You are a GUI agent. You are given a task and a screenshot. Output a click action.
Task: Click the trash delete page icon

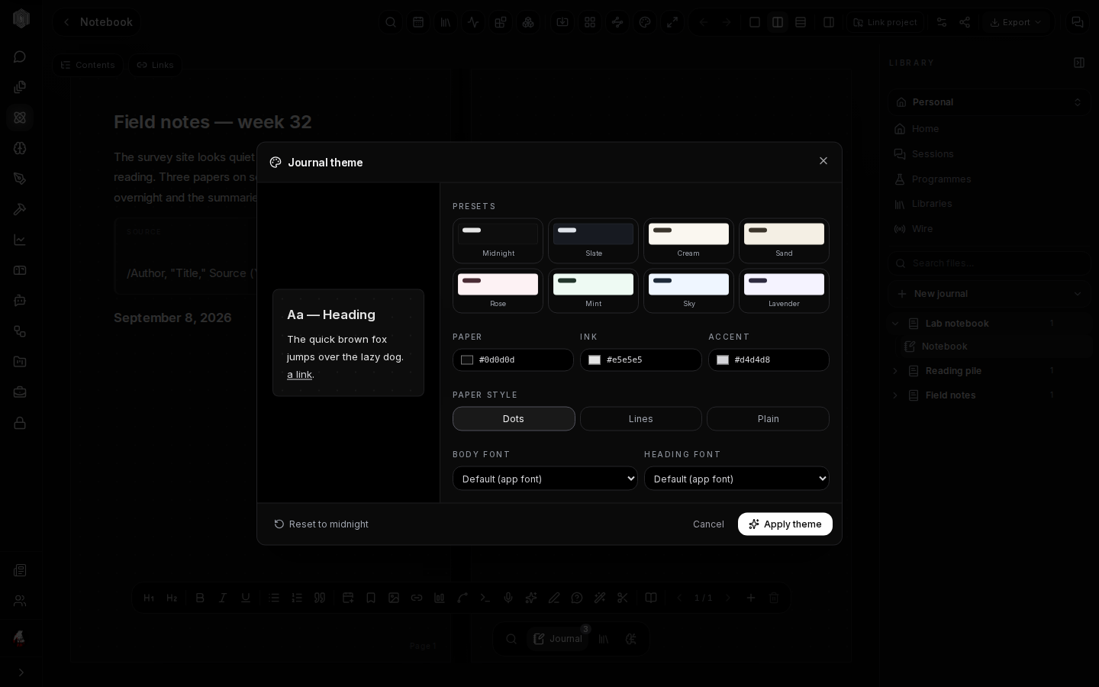click(774, 598)
